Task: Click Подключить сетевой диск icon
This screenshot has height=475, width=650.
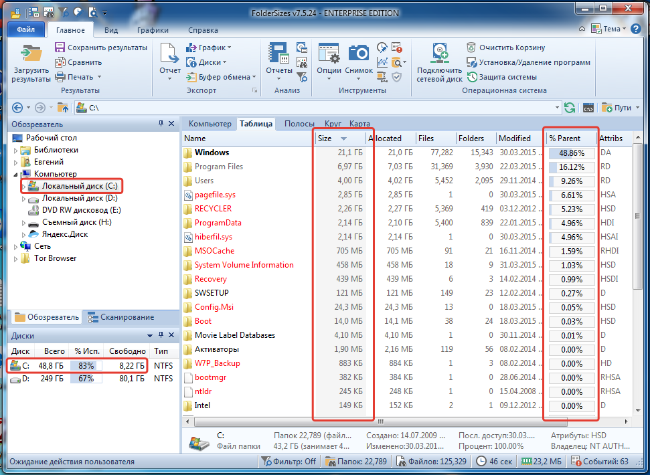Action: (x=439, y=54)
